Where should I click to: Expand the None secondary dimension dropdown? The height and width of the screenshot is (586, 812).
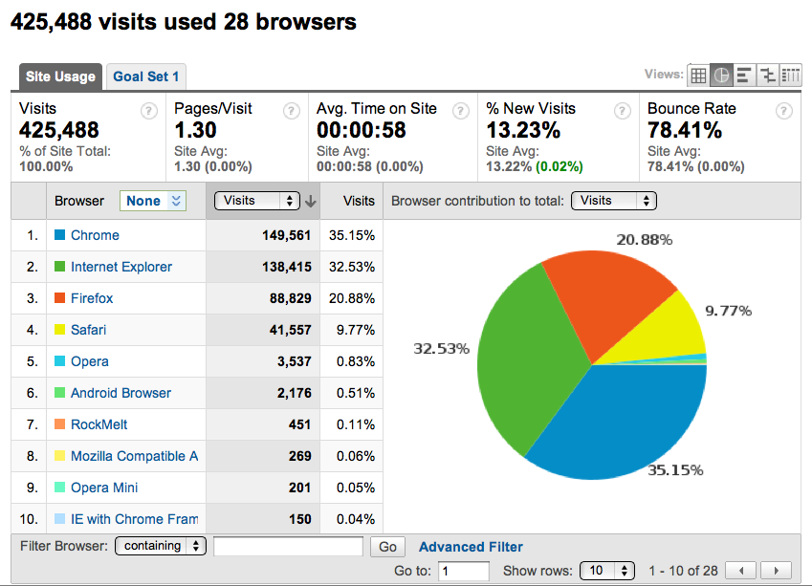coord(153,201)
